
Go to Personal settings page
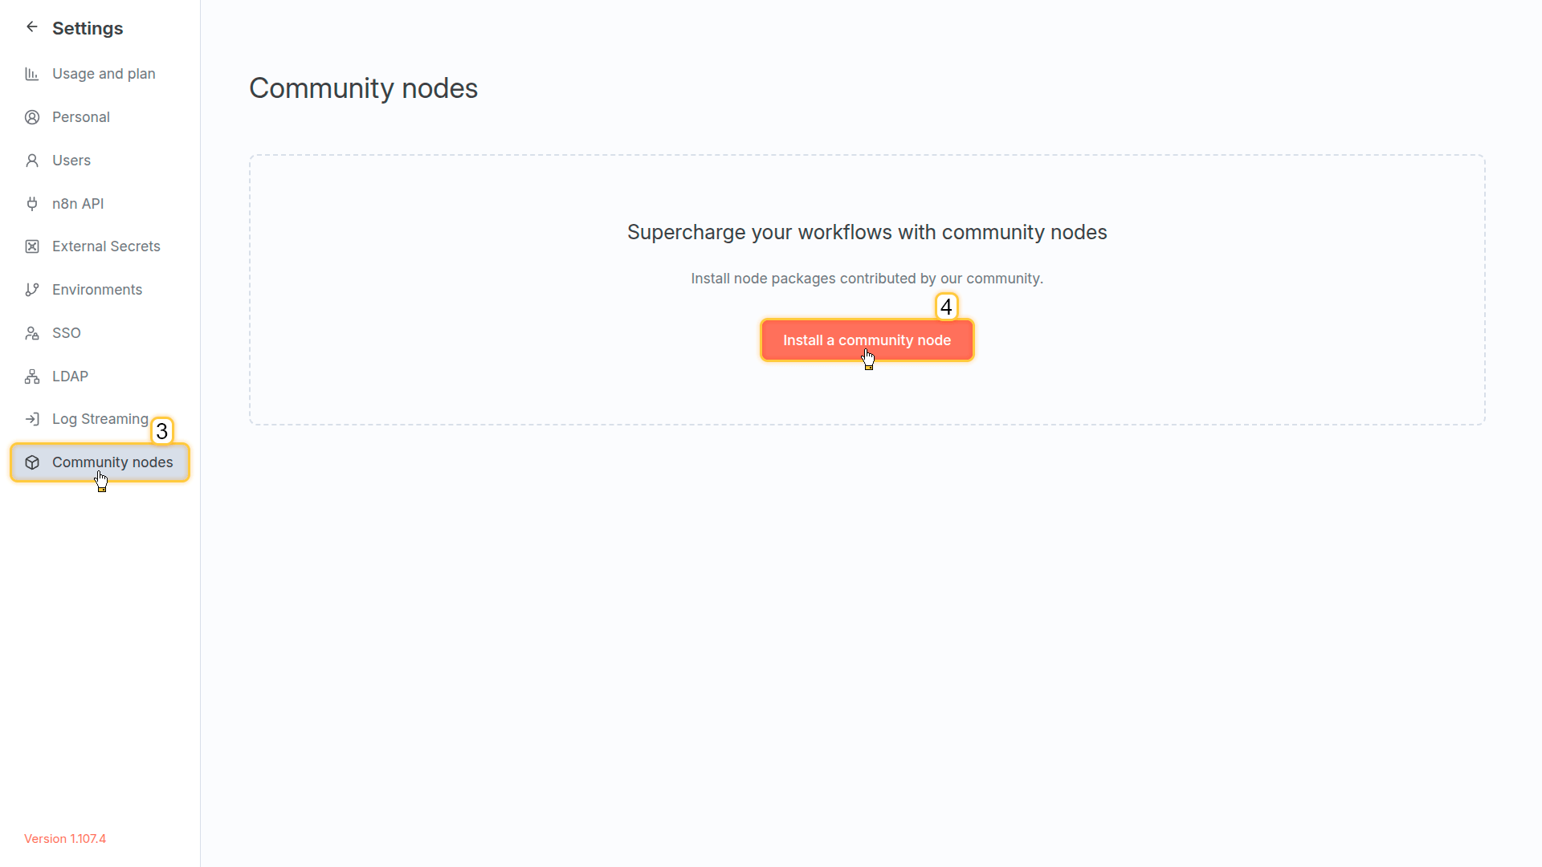(81, 117)
